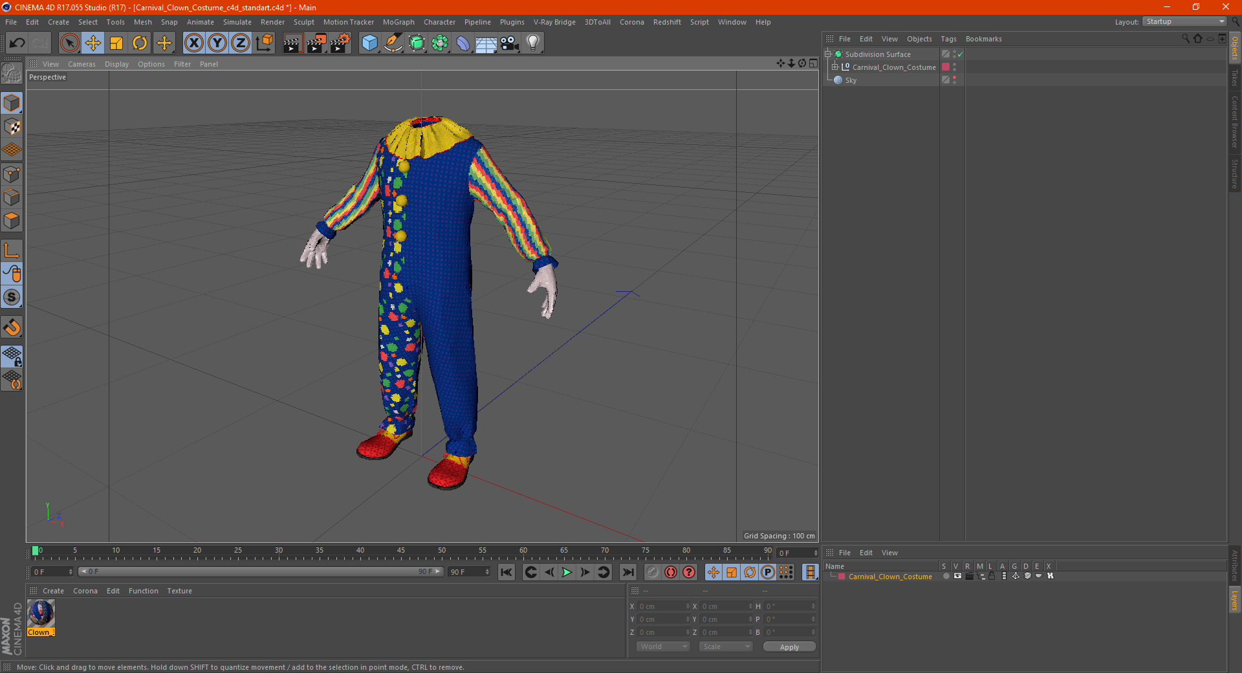Open the Content Browser side tab
1242x673 pixels.
pos(1235,122)
